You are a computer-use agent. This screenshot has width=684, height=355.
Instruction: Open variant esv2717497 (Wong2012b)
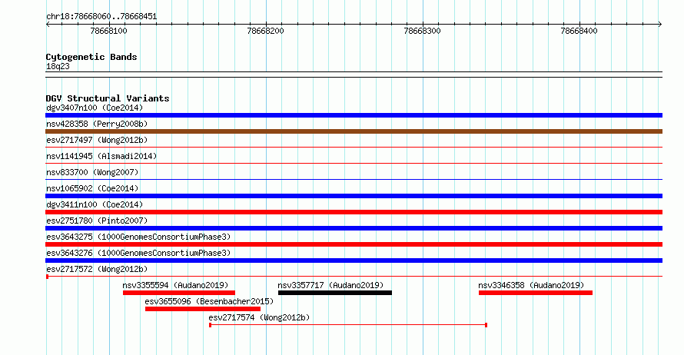(x=97, y=140)
